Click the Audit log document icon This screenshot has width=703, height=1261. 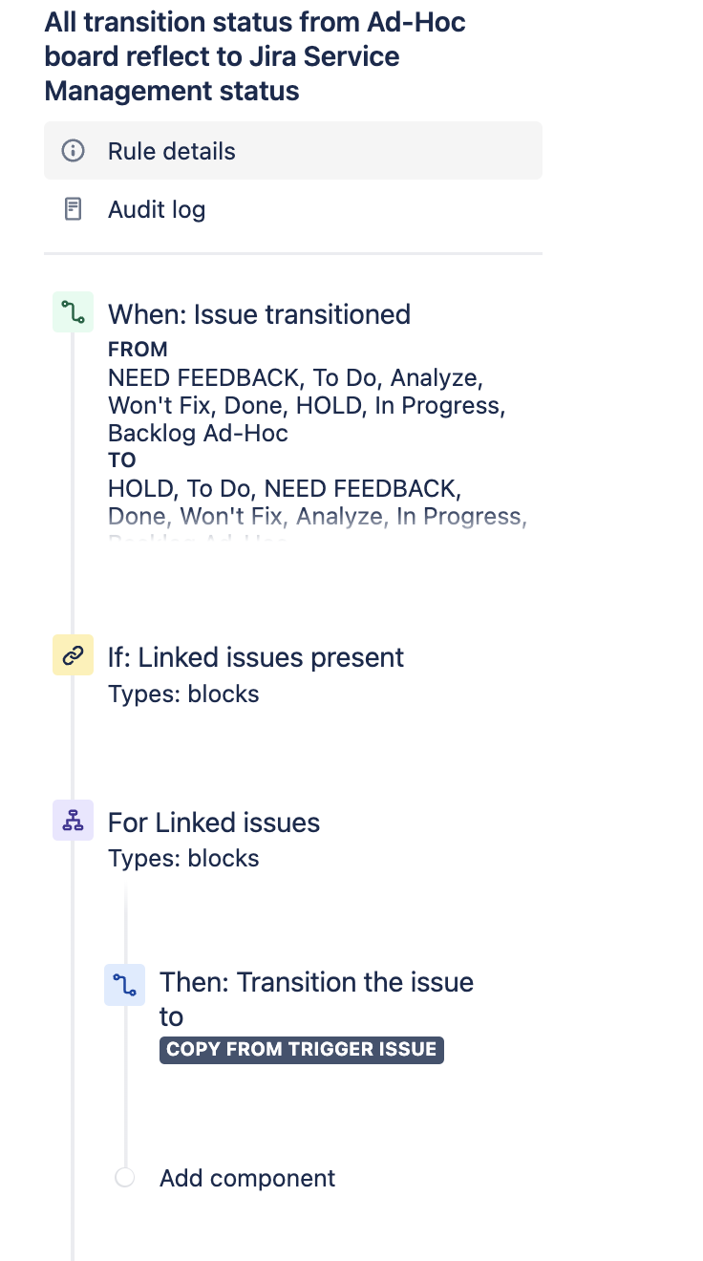pyautogui.click(x=73, y=209)
